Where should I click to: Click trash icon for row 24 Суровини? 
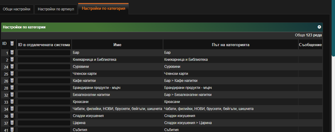click(x=12, y=66)
